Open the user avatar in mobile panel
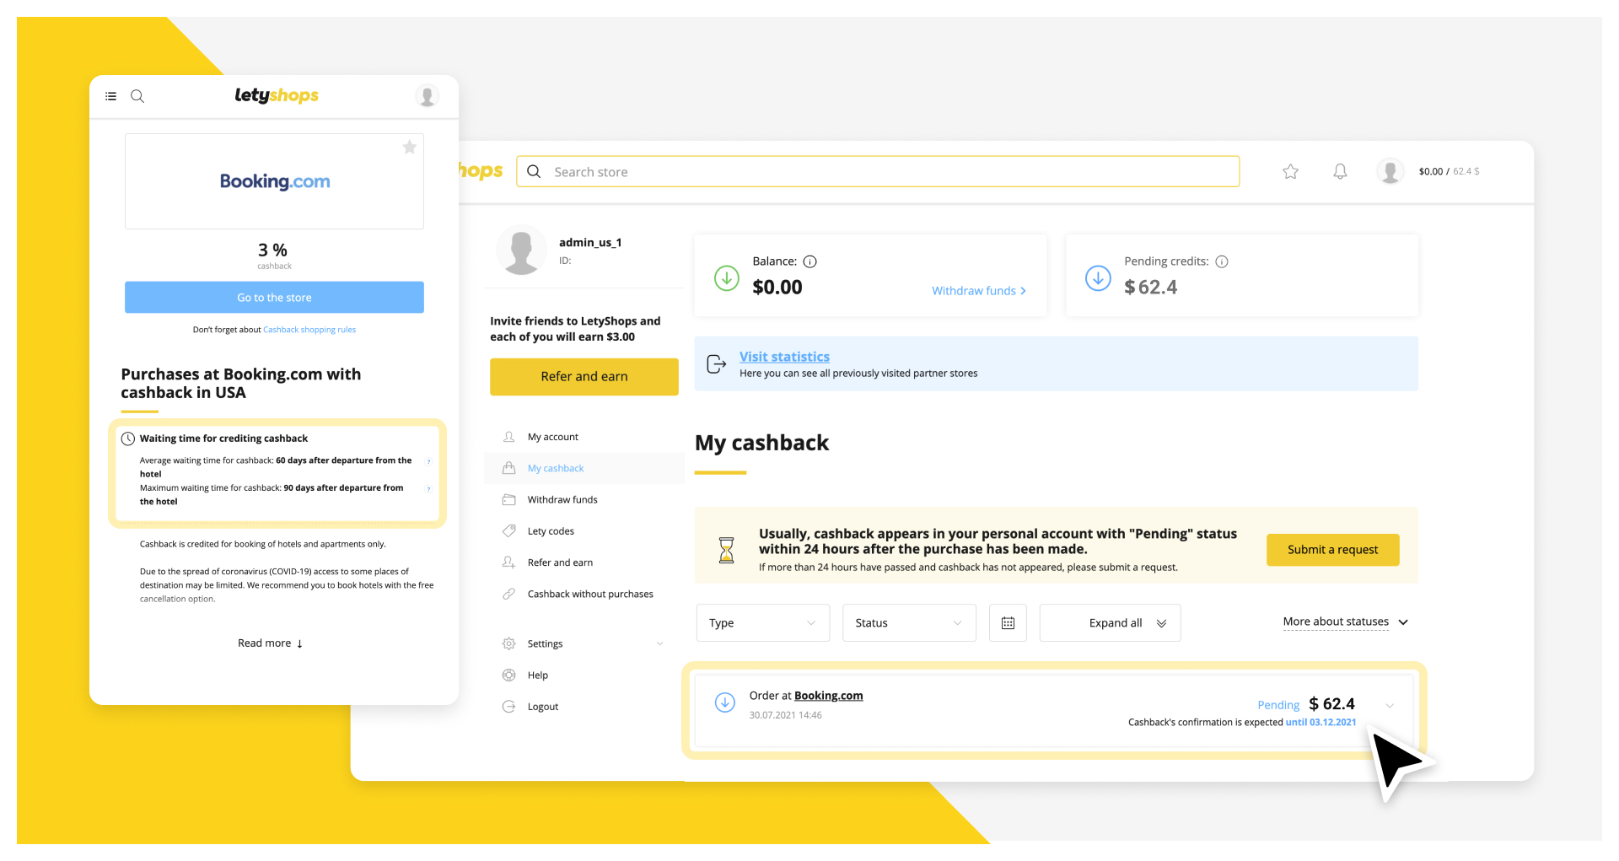Screen dimensions: 1619x861 pyautogui.click(x=428, y=96)
